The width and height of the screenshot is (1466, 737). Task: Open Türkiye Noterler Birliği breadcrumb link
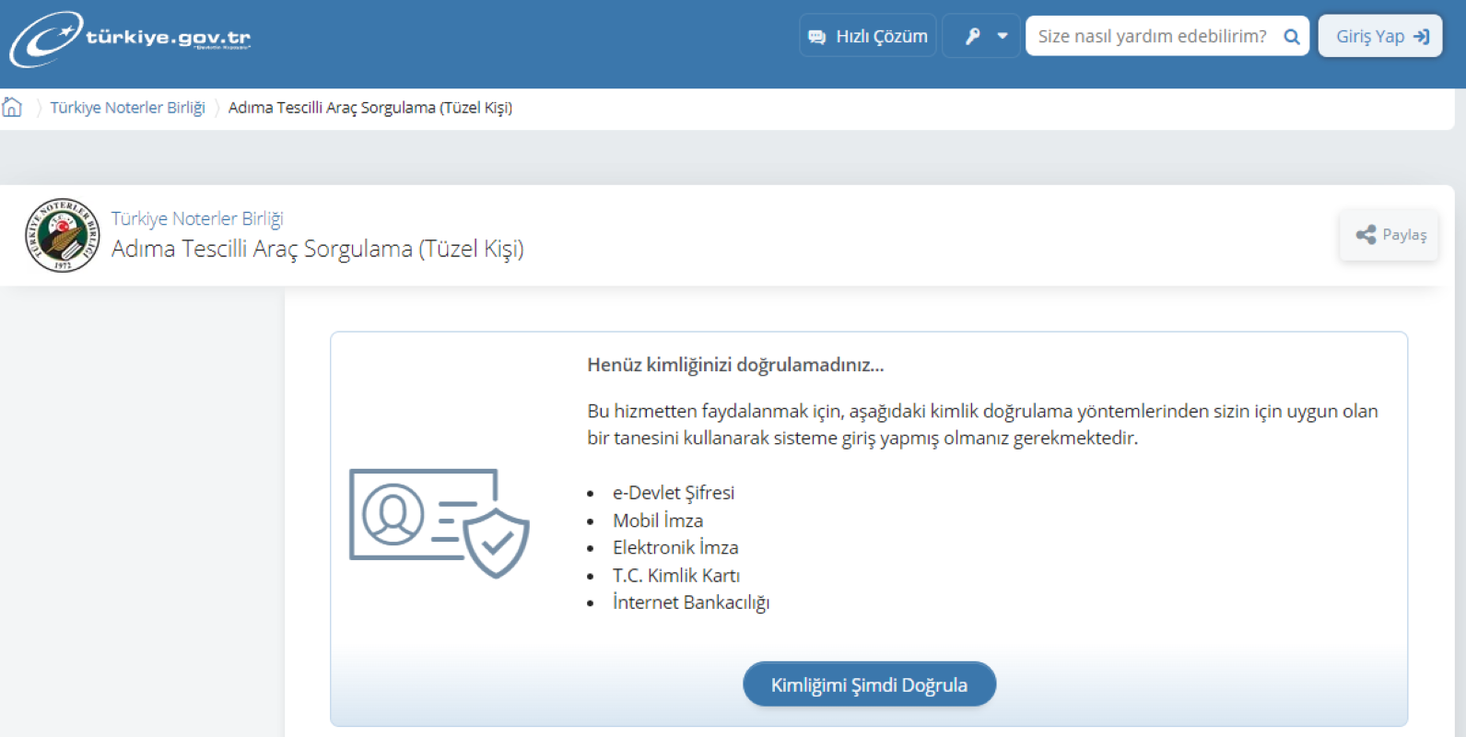[x=127, y=108]
